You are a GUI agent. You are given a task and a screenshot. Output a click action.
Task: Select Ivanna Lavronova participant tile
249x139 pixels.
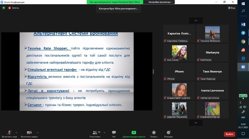coord(212,91)
